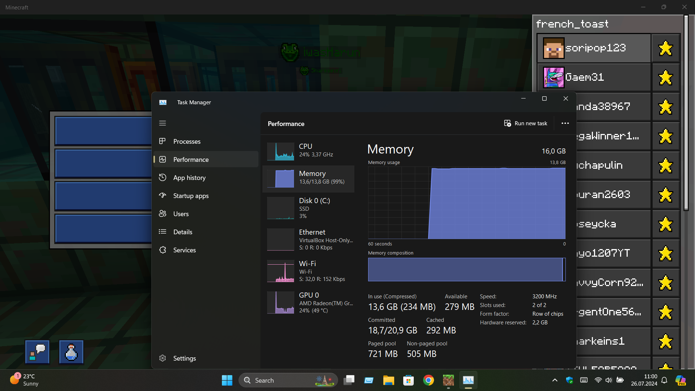Open the Users page

point(181,214)
